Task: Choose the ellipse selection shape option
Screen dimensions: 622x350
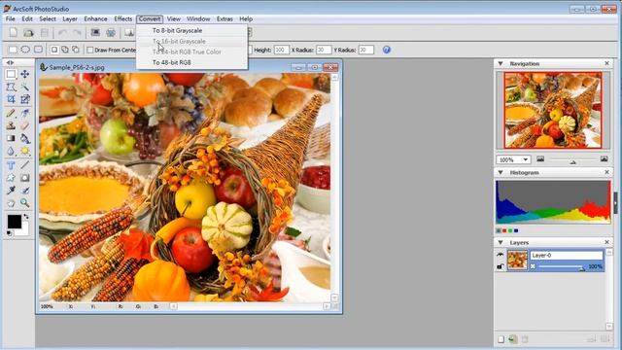Action: (25, 50)
